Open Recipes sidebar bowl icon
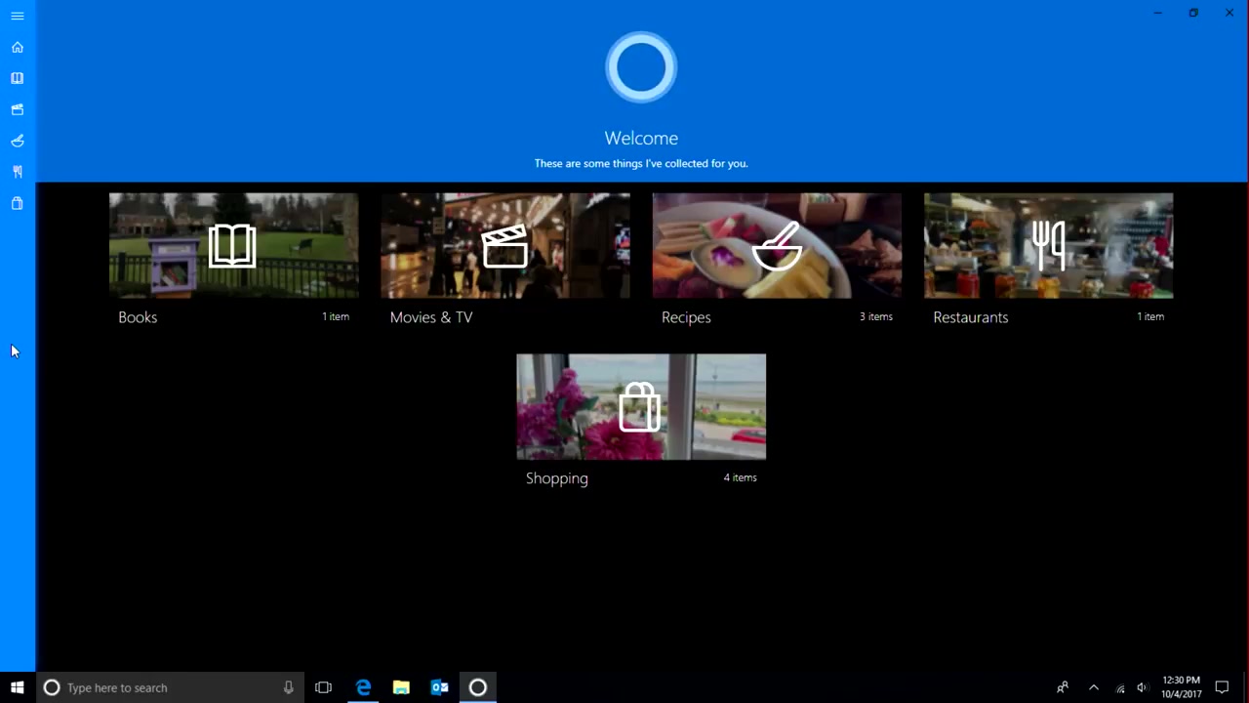 pyautogui.click(x=18, y=141)
